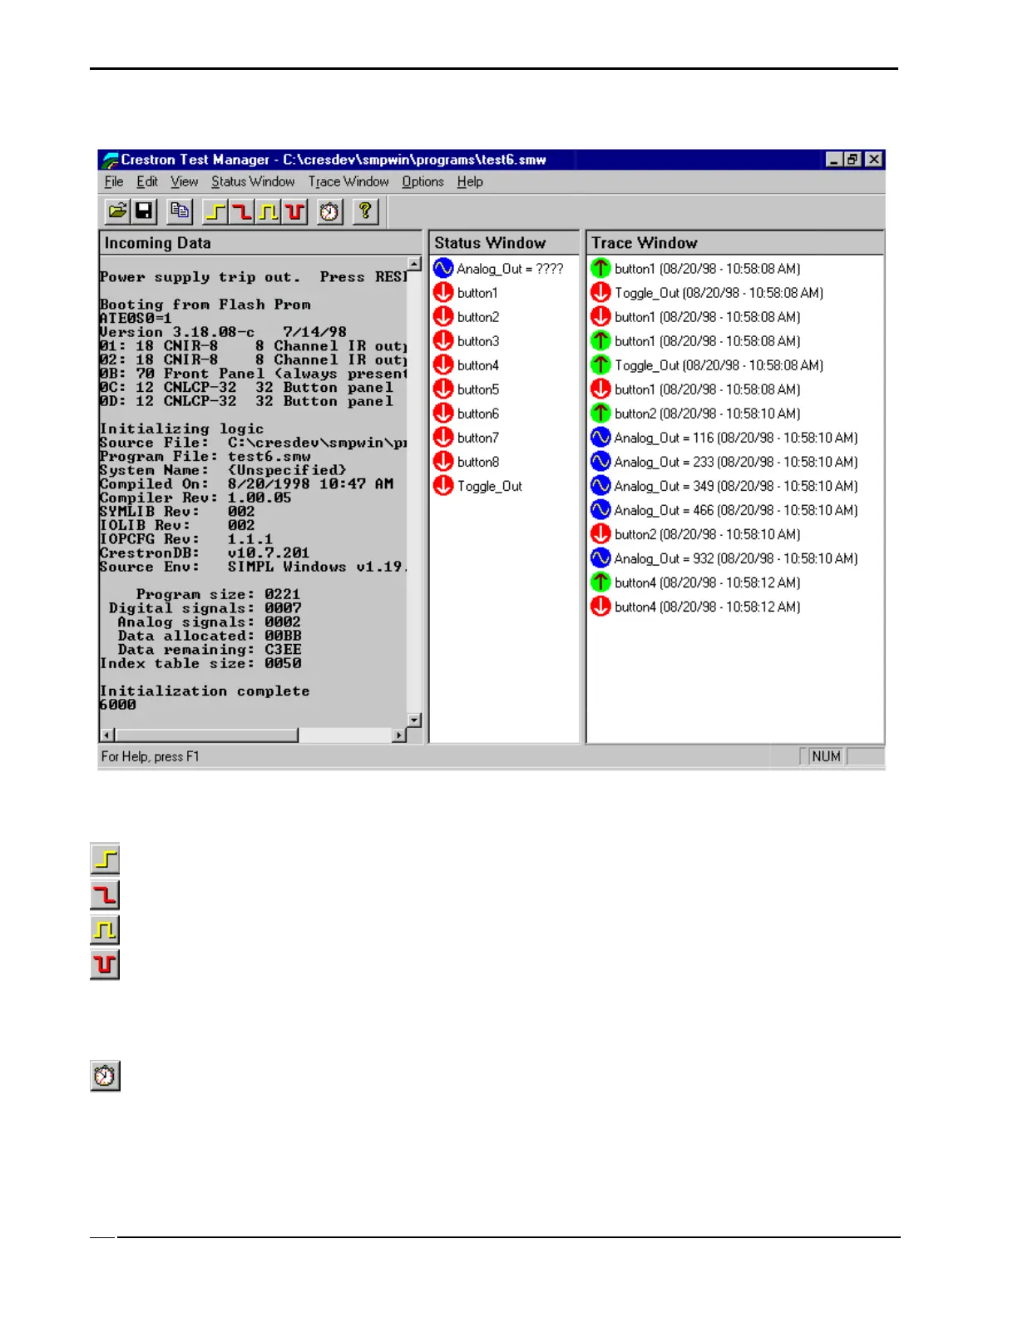Click the Incoming Data panel header
Screen dimensions: 1018x1318
point(260,243)
